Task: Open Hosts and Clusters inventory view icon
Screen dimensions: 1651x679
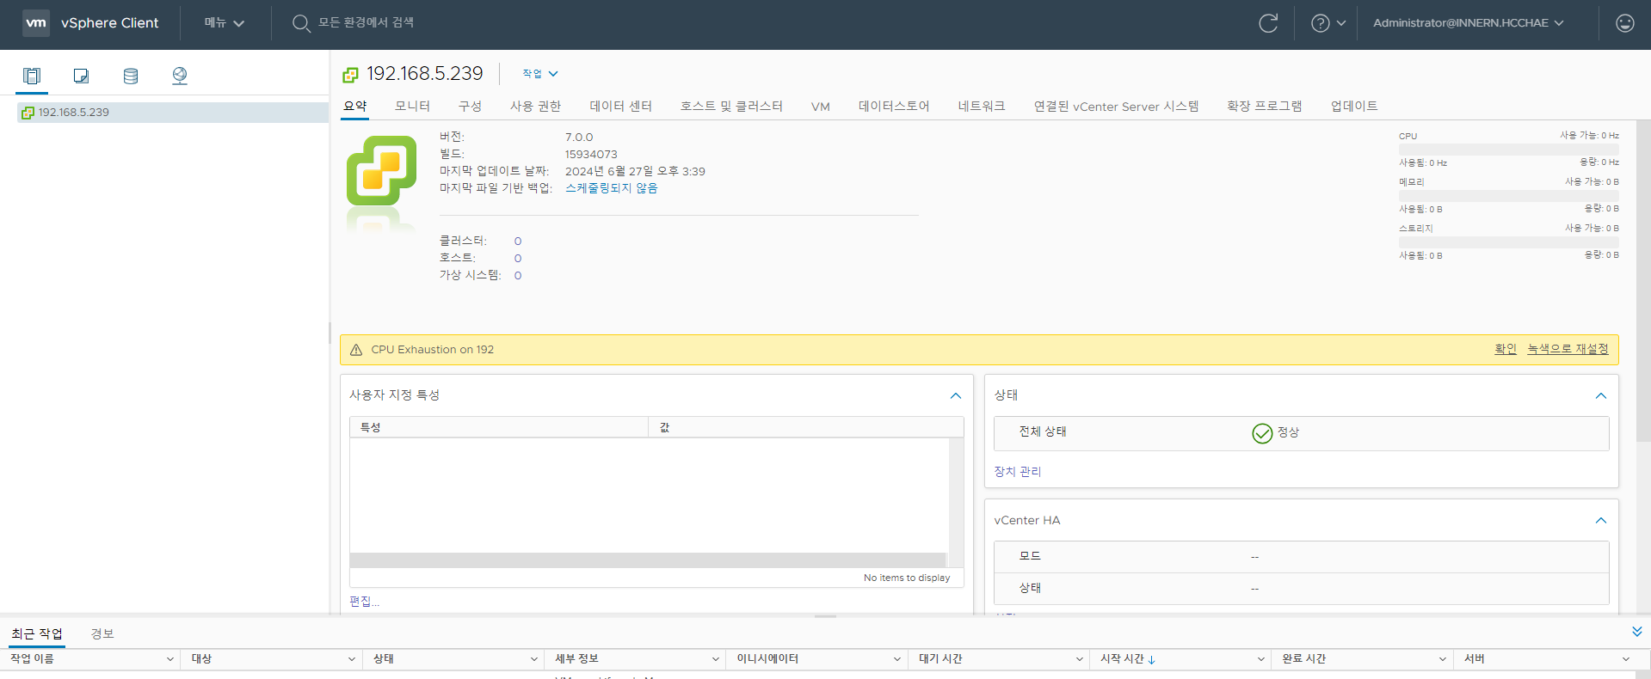Action: 32,76
